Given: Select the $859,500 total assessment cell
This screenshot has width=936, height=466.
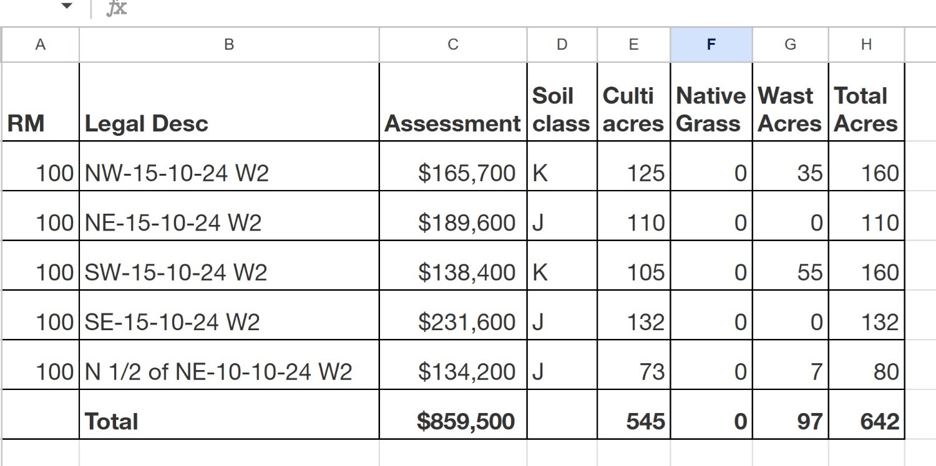Looking at the screenshot, I should (453, 422).
